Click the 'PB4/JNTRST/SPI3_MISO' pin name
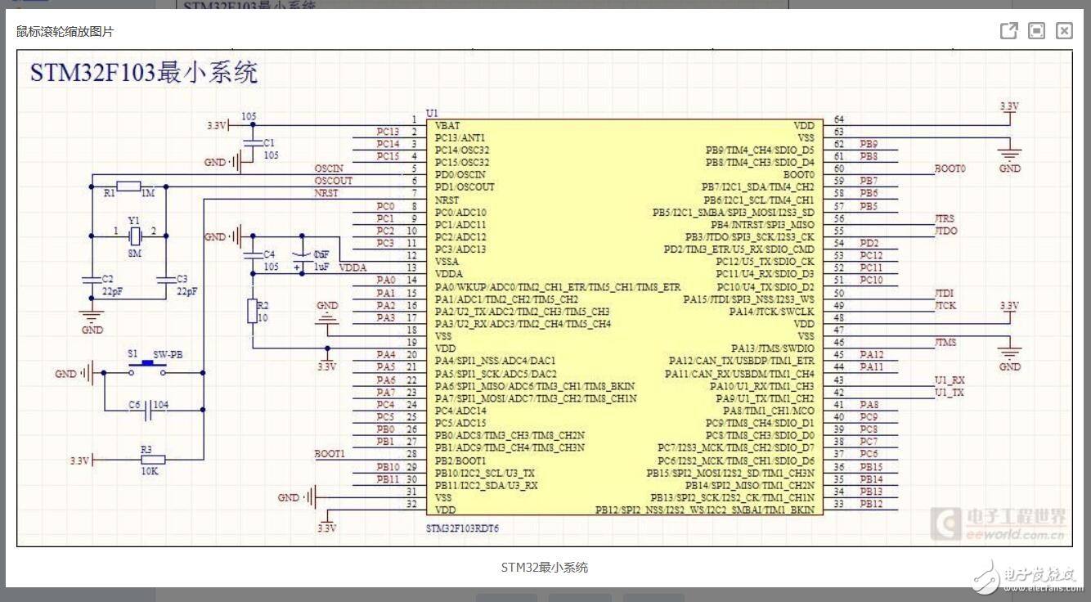Viewport: 1091px width, 602px height. (x=762, y=225)
